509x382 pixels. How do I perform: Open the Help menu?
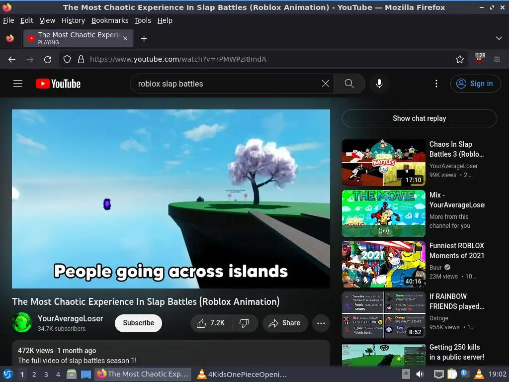(x=165, y=20)
